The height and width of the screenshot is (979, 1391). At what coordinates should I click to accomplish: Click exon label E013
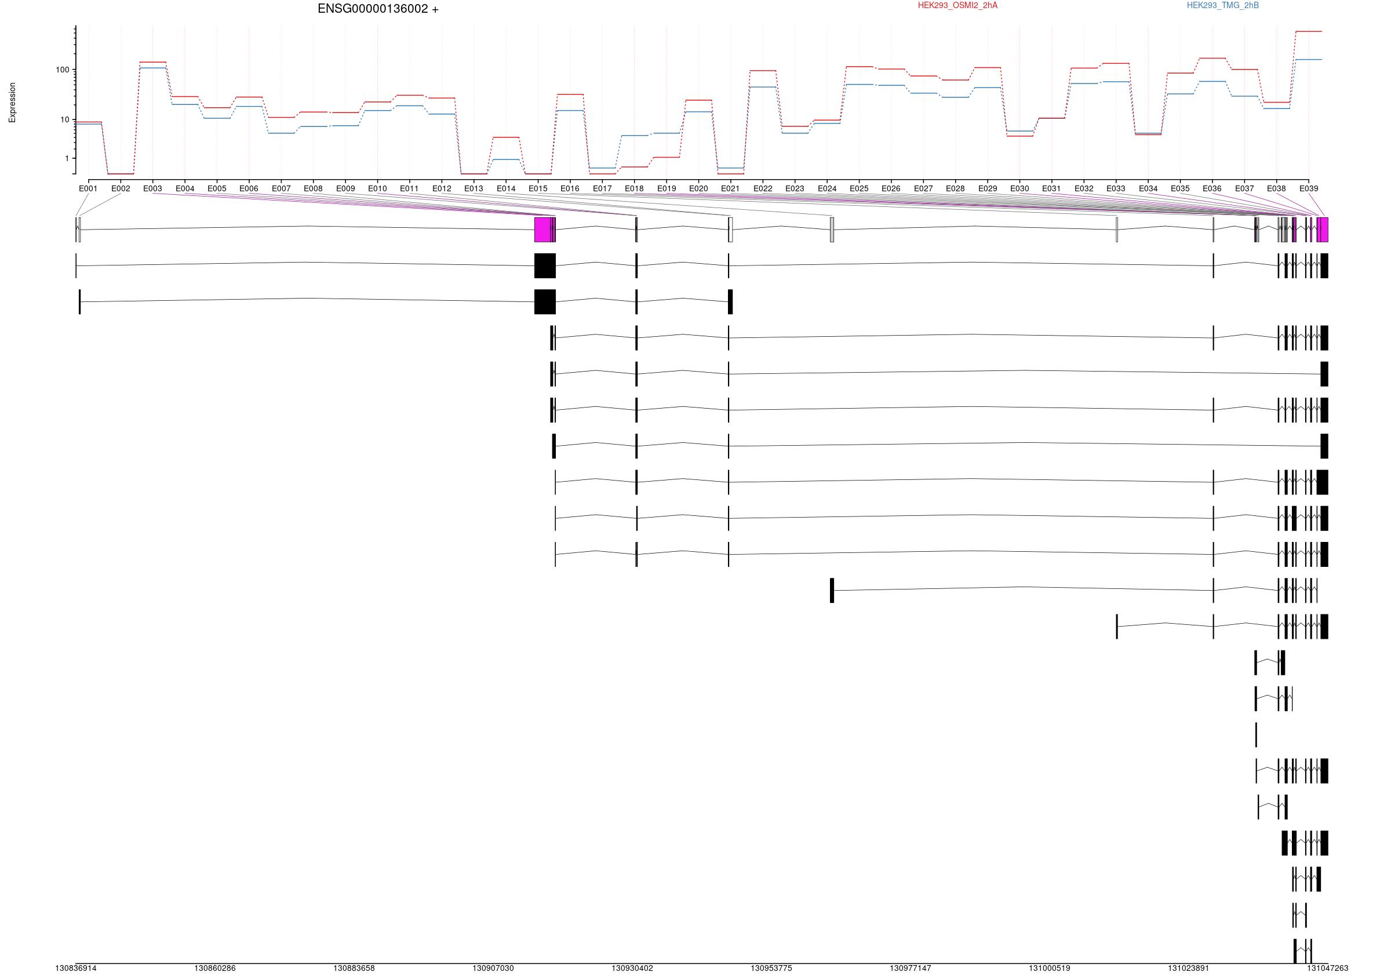coord(474,188)
